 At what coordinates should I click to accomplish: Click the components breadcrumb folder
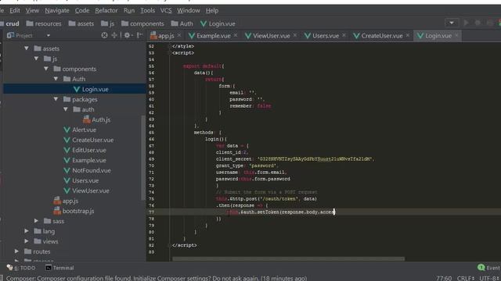click(142, 23)
